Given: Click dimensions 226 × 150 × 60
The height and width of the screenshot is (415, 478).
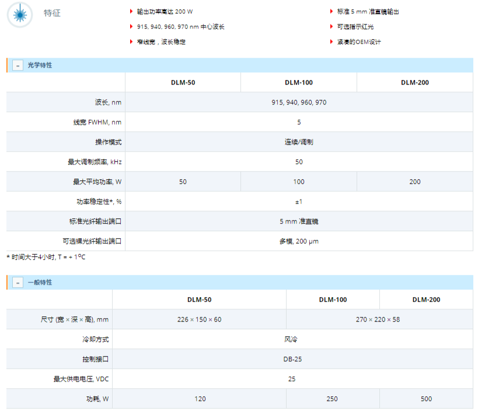Looking at the screenshot, I should (x=200, y=319).
